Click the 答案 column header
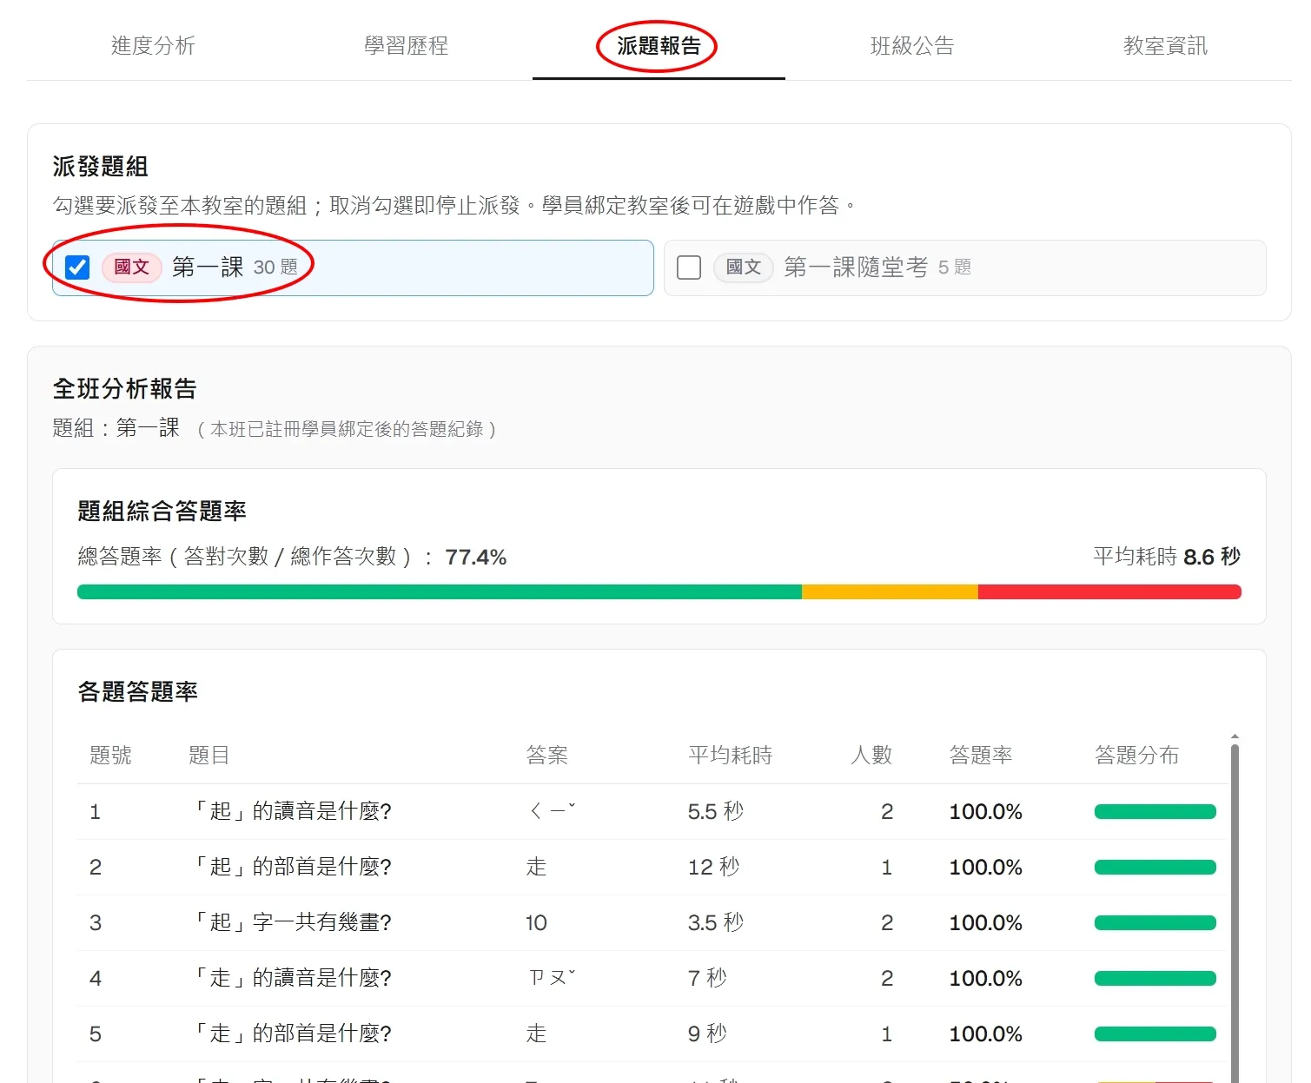This screenshot has width=1311, height=1083. (x=547, y=755)
